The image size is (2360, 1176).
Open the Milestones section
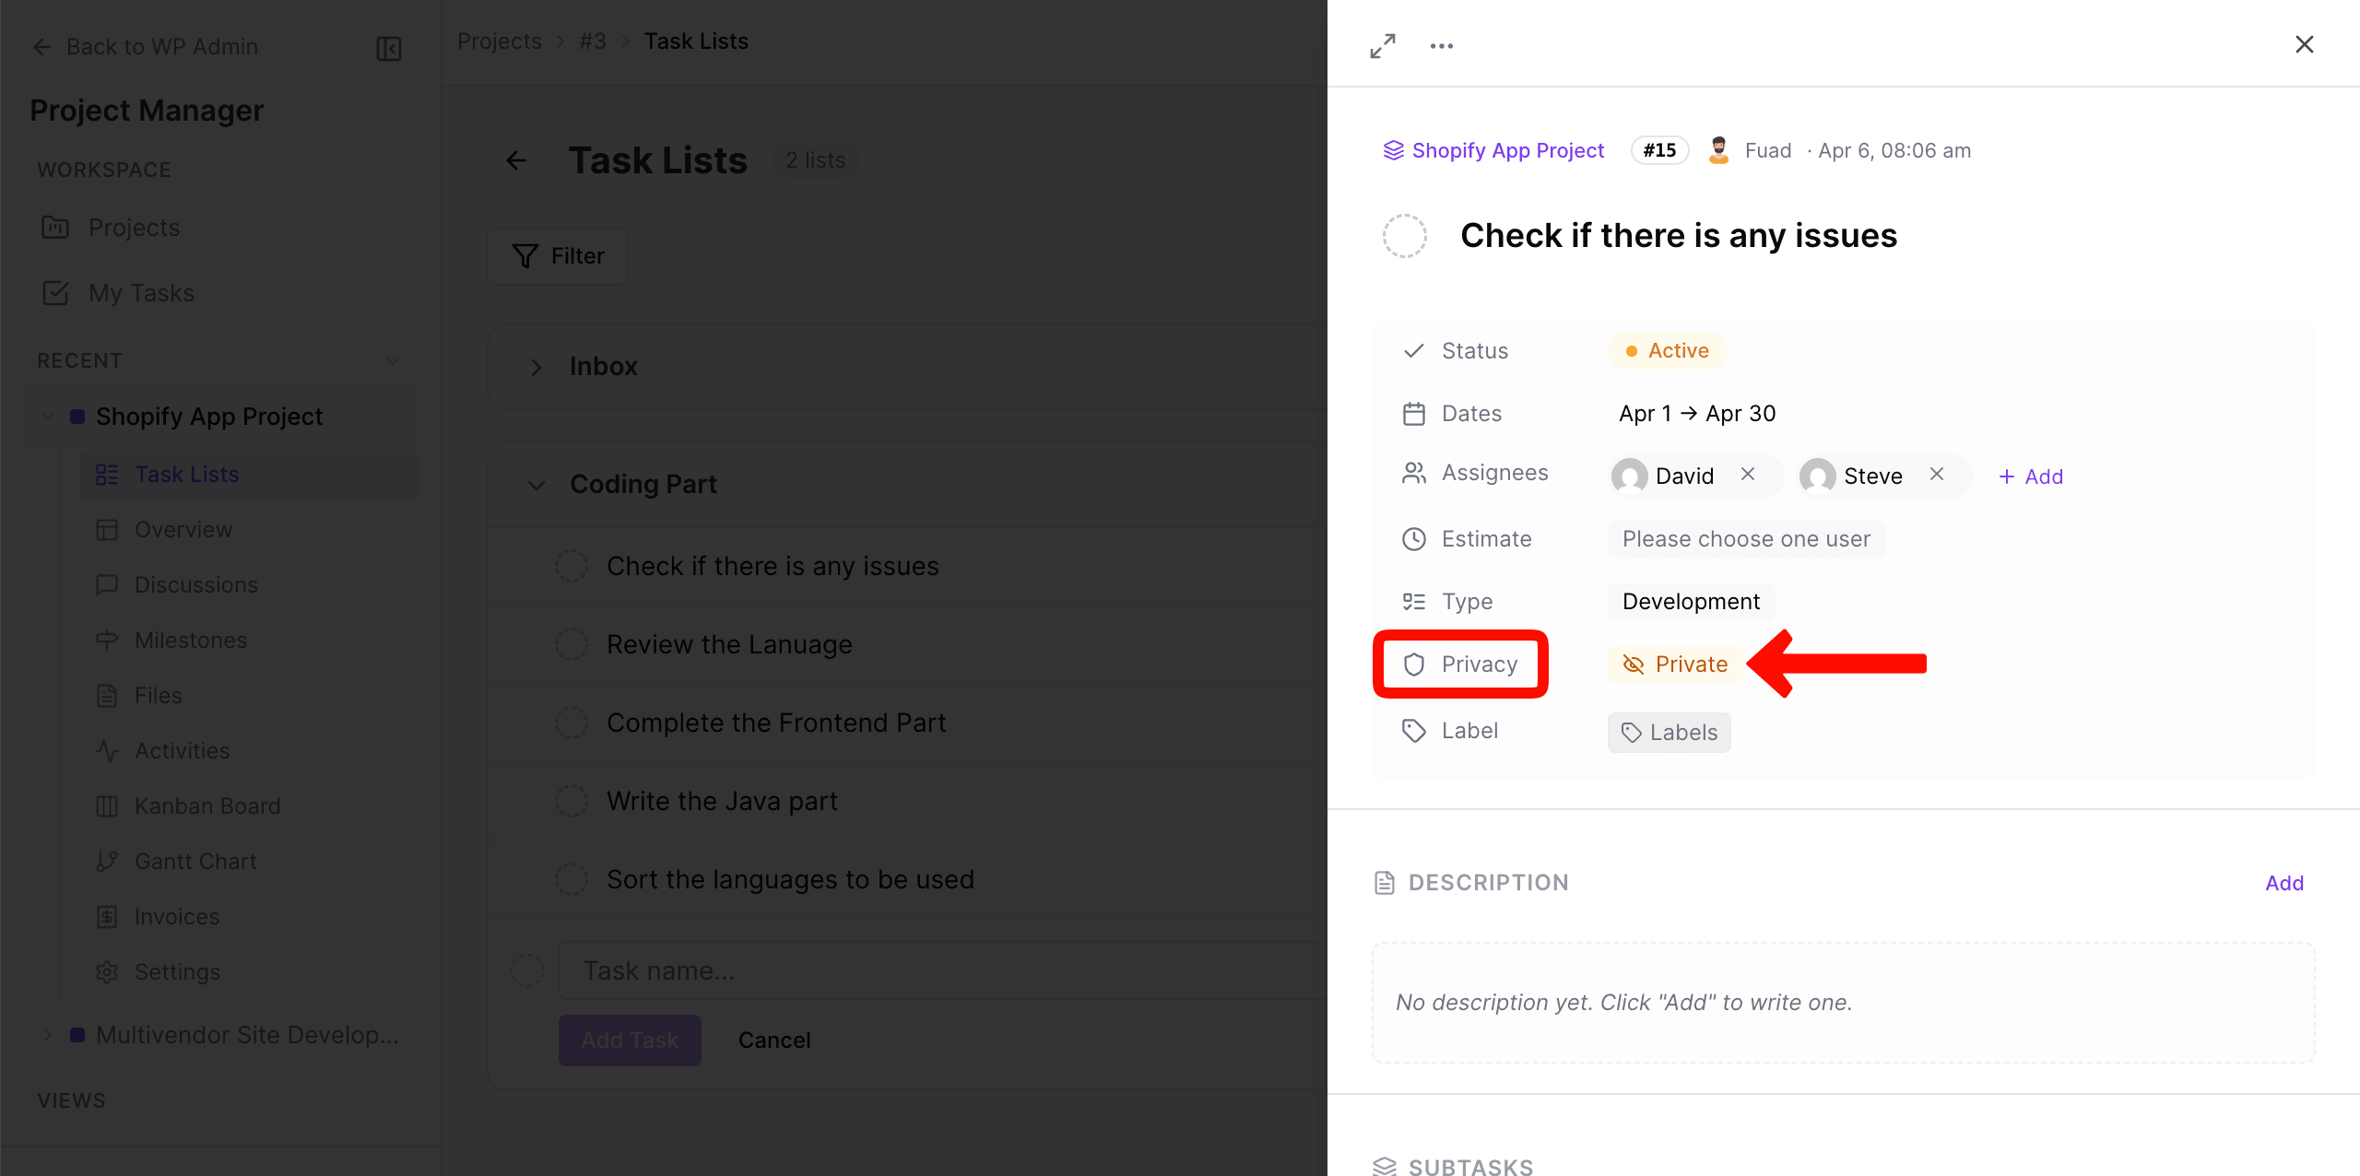click(x=190, y=640)
